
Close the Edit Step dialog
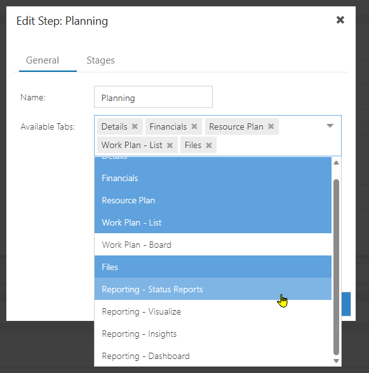pos(340,20)
